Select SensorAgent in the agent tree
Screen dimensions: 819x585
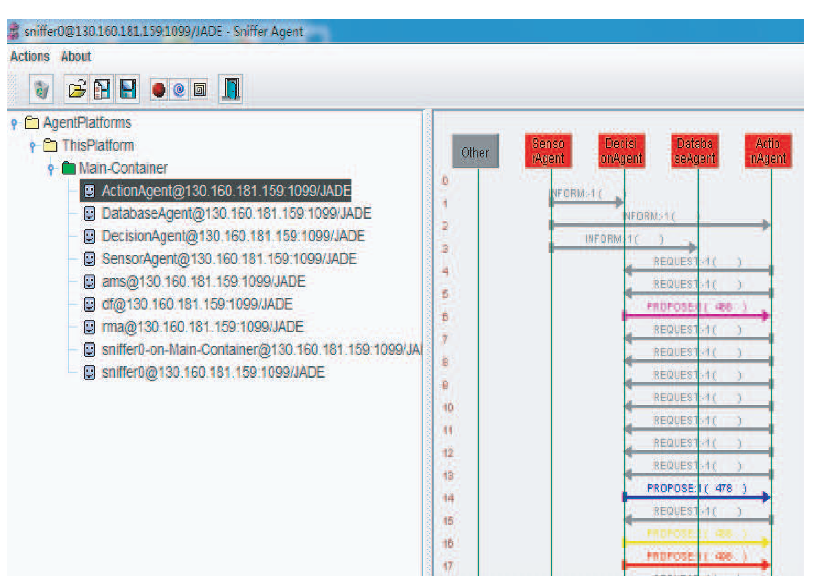click(228, 259)
